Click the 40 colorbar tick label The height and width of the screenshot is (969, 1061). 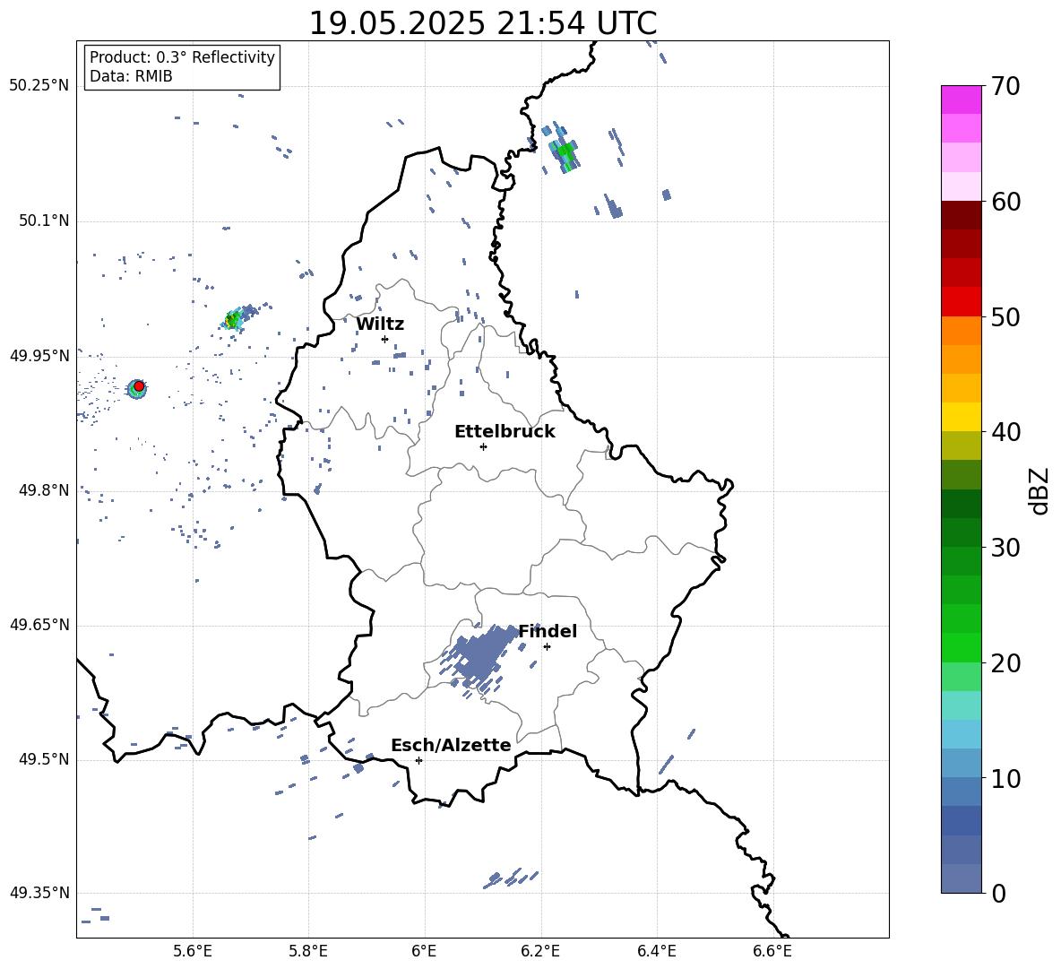click(x=1005, y=432)
